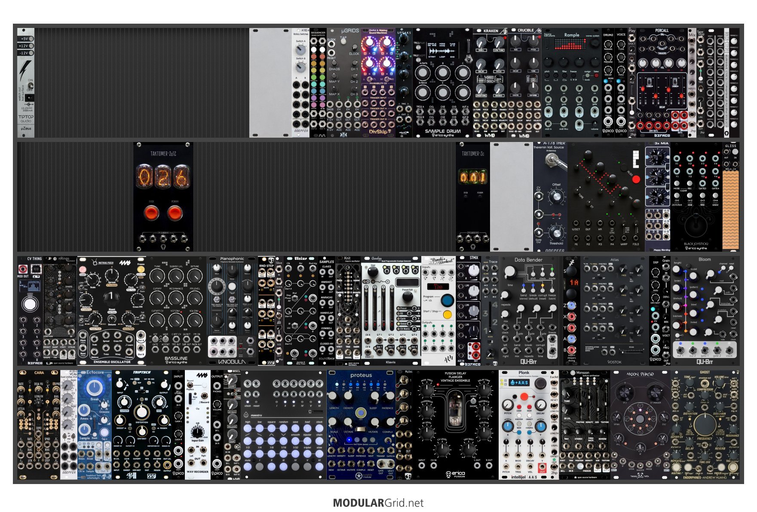Open the MODULARGrid.net link

click(x=378, y=503)
